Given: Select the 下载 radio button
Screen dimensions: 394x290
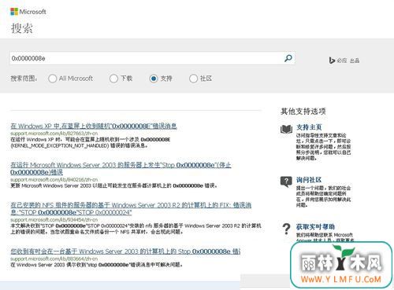Looking at the screenshot, I should point(113,79).
